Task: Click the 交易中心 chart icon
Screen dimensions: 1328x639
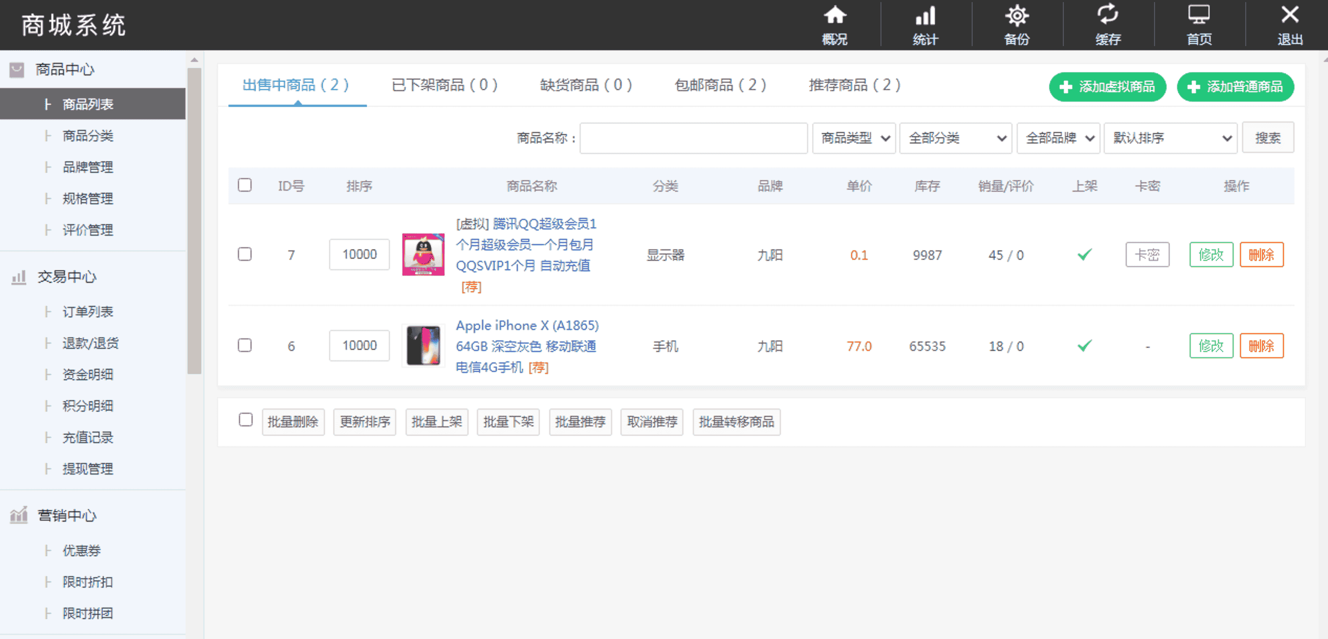Action: pyautogui.click(x=18, y=277)
